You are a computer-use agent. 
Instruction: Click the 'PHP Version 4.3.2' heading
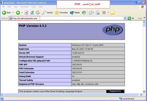click(33, 26)
